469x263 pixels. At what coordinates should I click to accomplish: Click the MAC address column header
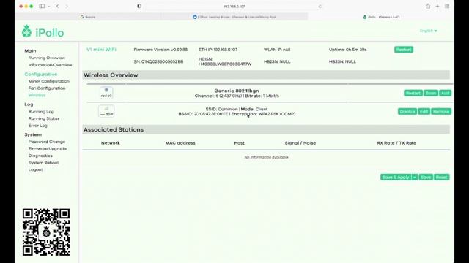pyautogui.click(x=180, y=143)
